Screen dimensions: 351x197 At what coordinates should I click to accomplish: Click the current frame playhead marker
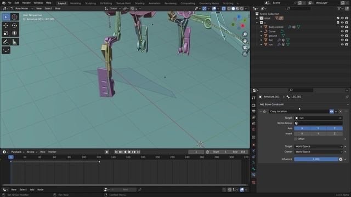(x=11, y=157)
